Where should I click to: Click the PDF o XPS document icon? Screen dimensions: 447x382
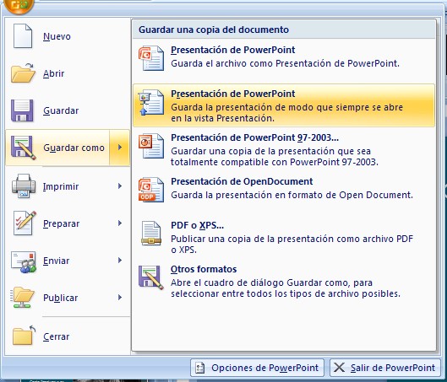[x=151, y=234]
